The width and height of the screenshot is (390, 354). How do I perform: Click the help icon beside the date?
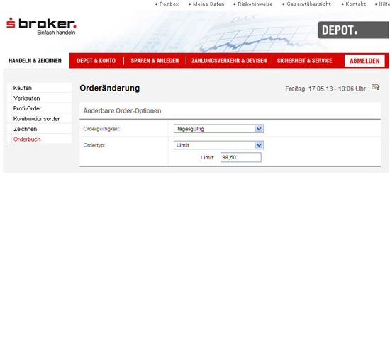(x=375, y=87)
